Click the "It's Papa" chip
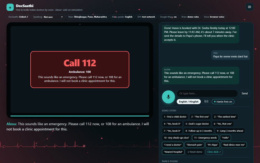Screen dimensions: 260x163 point(213,145)
